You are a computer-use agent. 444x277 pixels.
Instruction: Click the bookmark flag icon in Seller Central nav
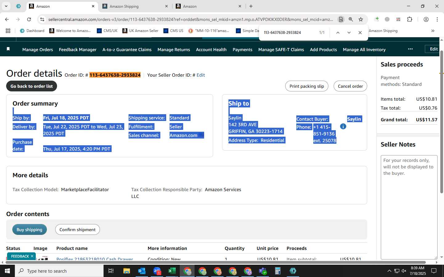[x=8, y=49]
